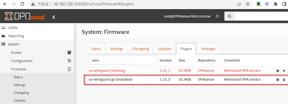Image resolution: width=288 pixels, height=104 pixels.
Task: Click the search magnifier icon in header
Action: [229, 16]
